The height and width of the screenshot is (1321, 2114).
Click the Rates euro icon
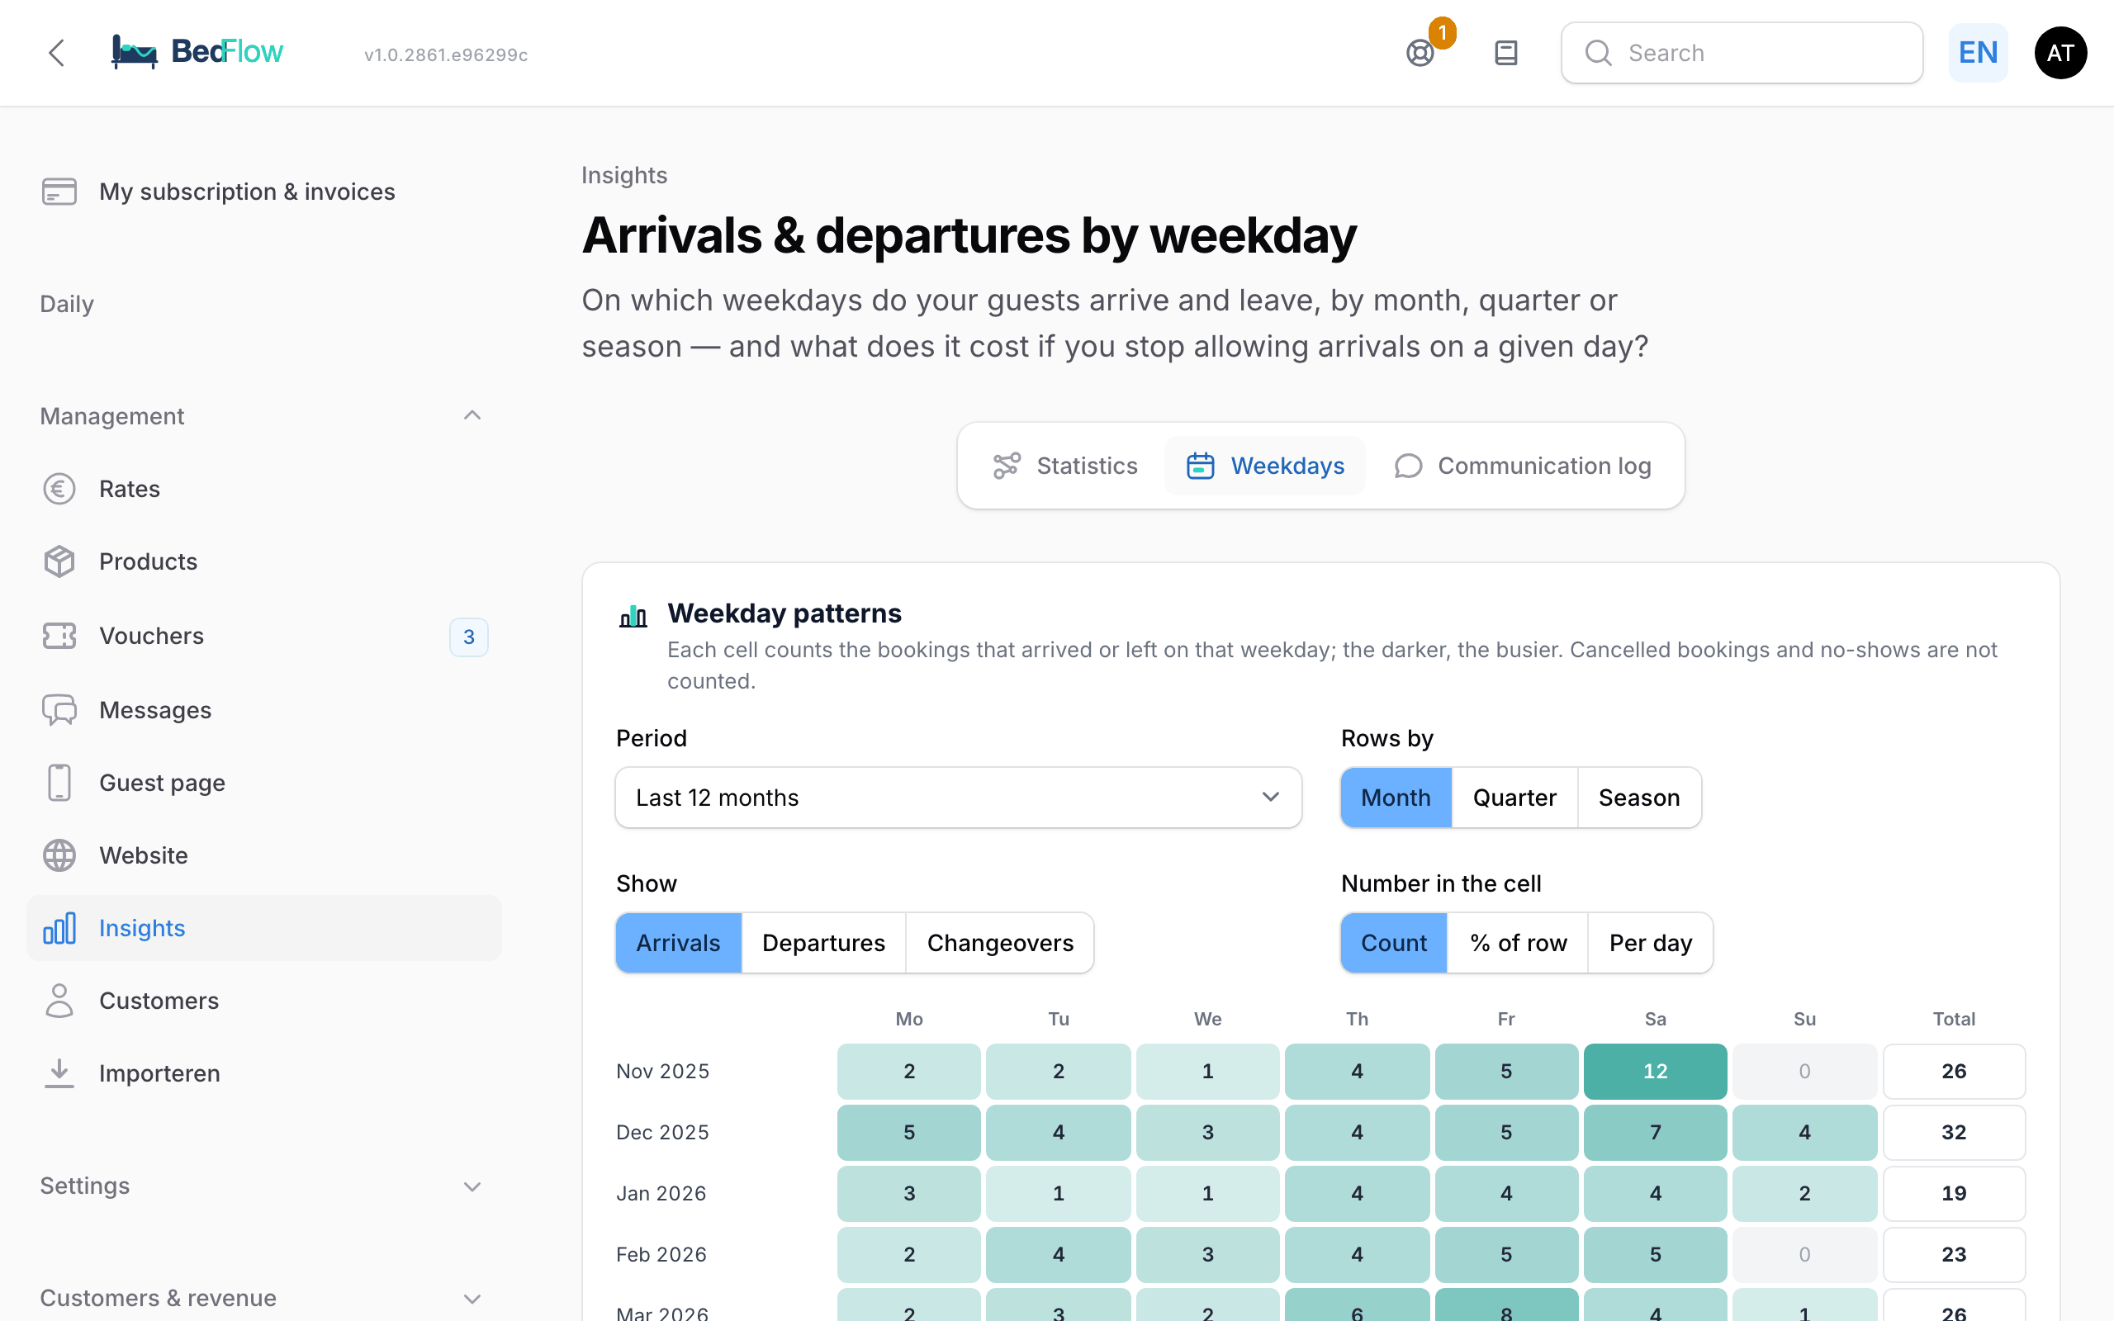pos(59,489)
